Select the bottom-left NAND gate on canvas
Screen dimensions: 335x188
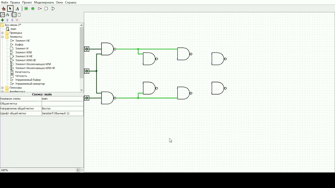pos(108,98)
